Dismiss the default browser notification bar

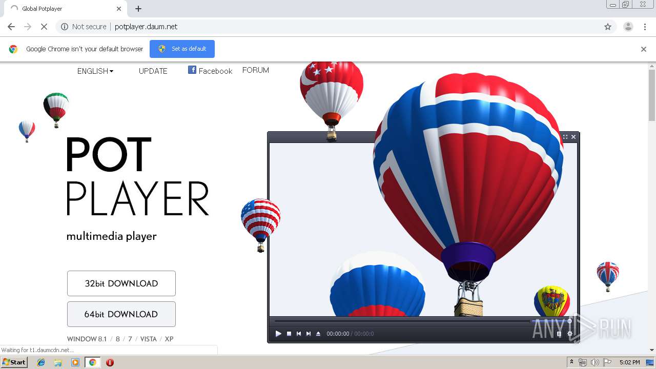click(644, 49)
